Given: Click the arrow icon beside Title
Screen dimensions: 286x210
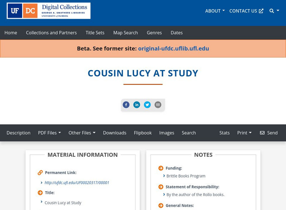Looking at the screenshot, I should point(40,192).
